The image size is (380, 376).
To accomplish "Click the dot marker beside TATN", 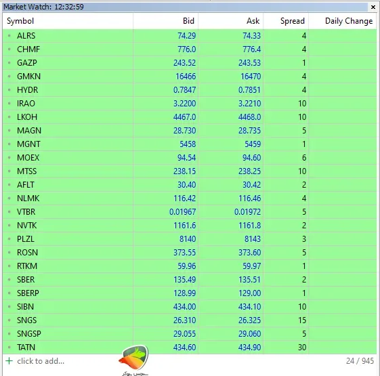I will (9, 347).
